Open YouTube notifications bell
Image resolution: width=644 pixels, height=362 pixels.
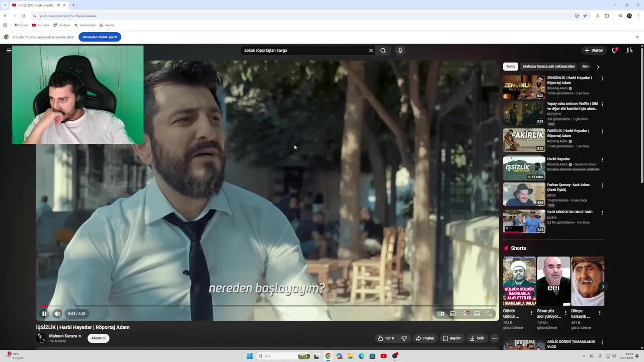(x=614, y=50)
